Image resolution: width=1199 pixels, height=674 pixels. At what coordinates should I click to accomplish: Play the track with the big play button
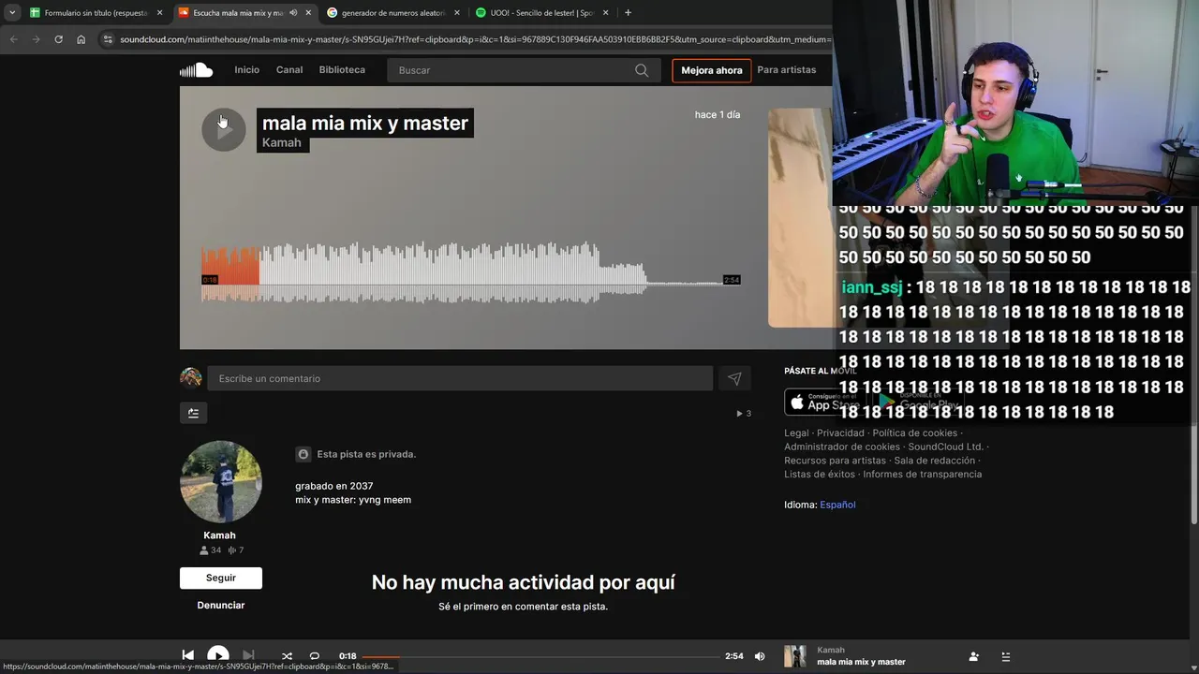pos(224,130)
